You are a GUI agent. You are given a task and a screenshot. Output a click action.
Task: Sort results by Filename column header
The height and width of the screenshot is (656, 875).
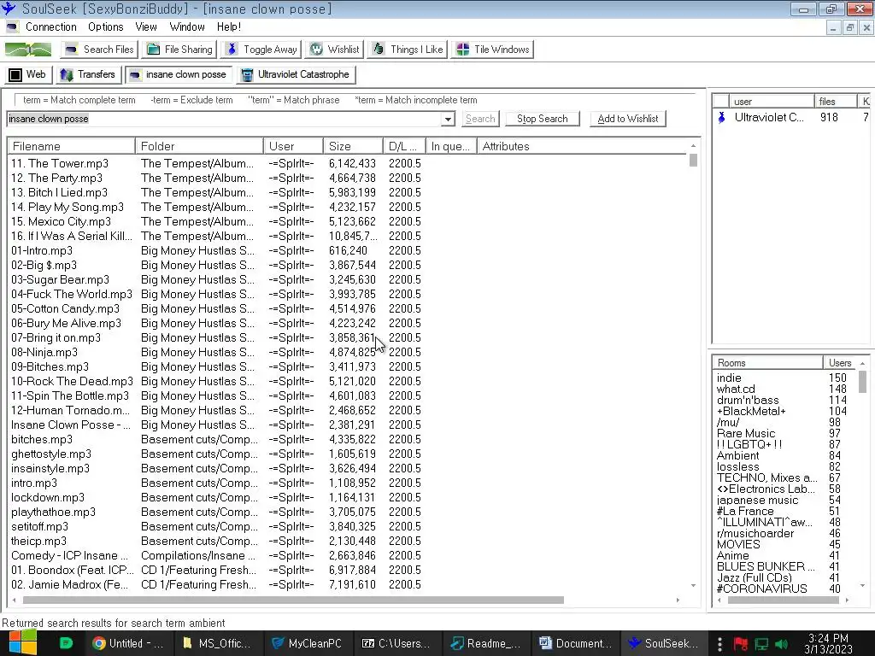pos(72,146)
